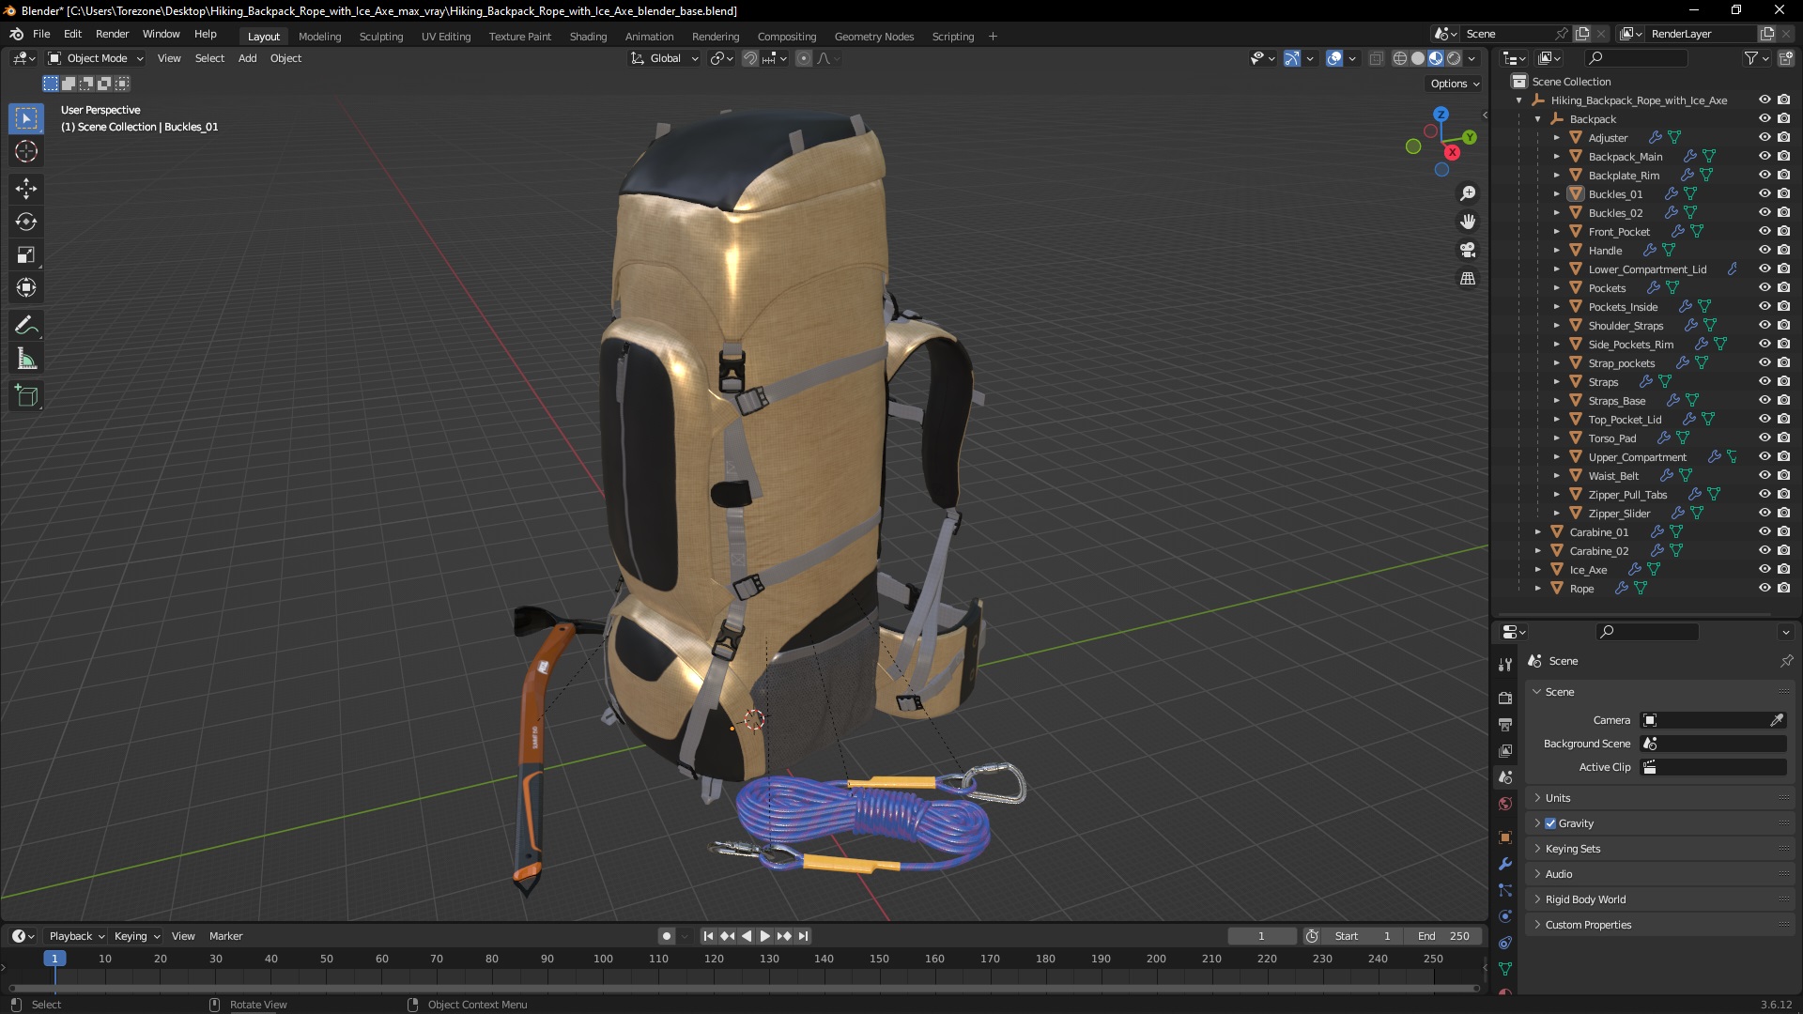
Task: Open the Object properties tab
Action: [x=1505, y=837]
